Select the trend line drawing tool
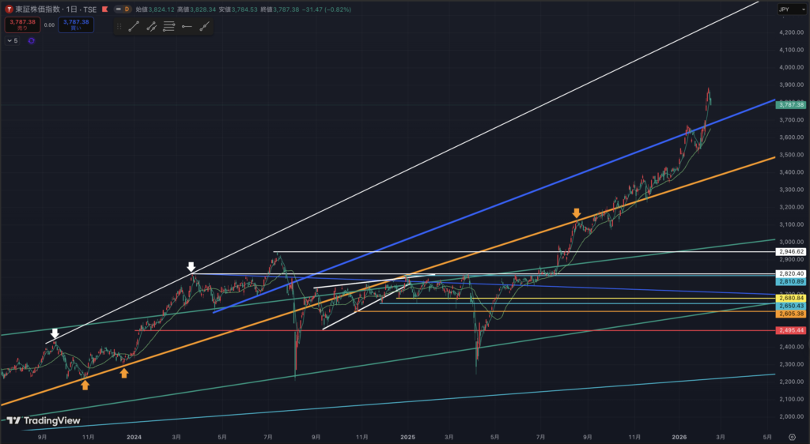 pos(133,26)
